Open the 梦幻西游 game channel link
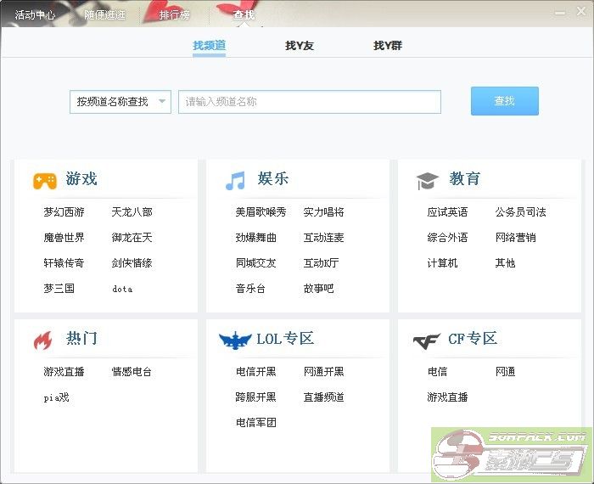594x484 pixels. [x=64, y=212]
